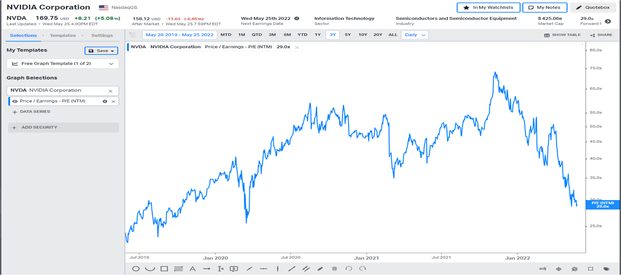Select the arc drawing tool

click(x=150, y=269)
